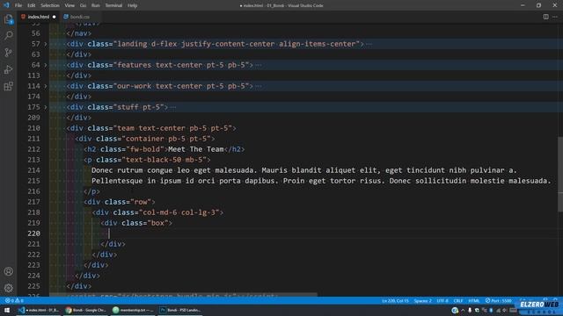The width and height of the screenshot is (563, 316).
Task: Open the Search view in activity bar
Action: point(8,35)
